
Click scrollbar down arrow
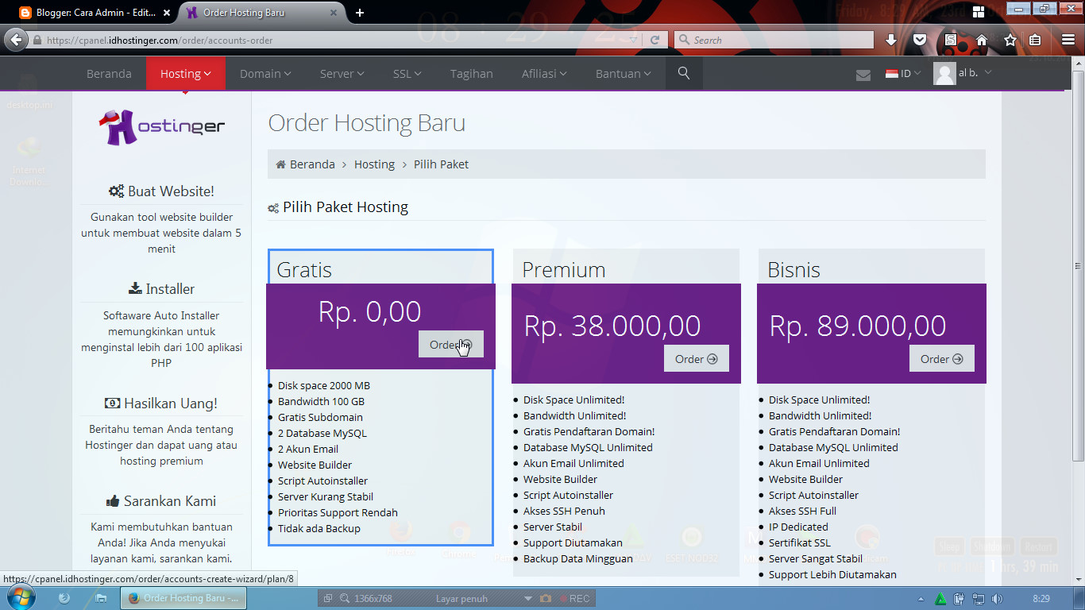click(x=1078, y=580)
